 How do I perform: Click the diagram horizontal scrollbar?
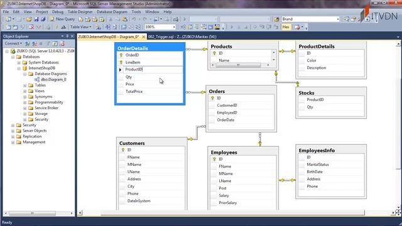233,213
